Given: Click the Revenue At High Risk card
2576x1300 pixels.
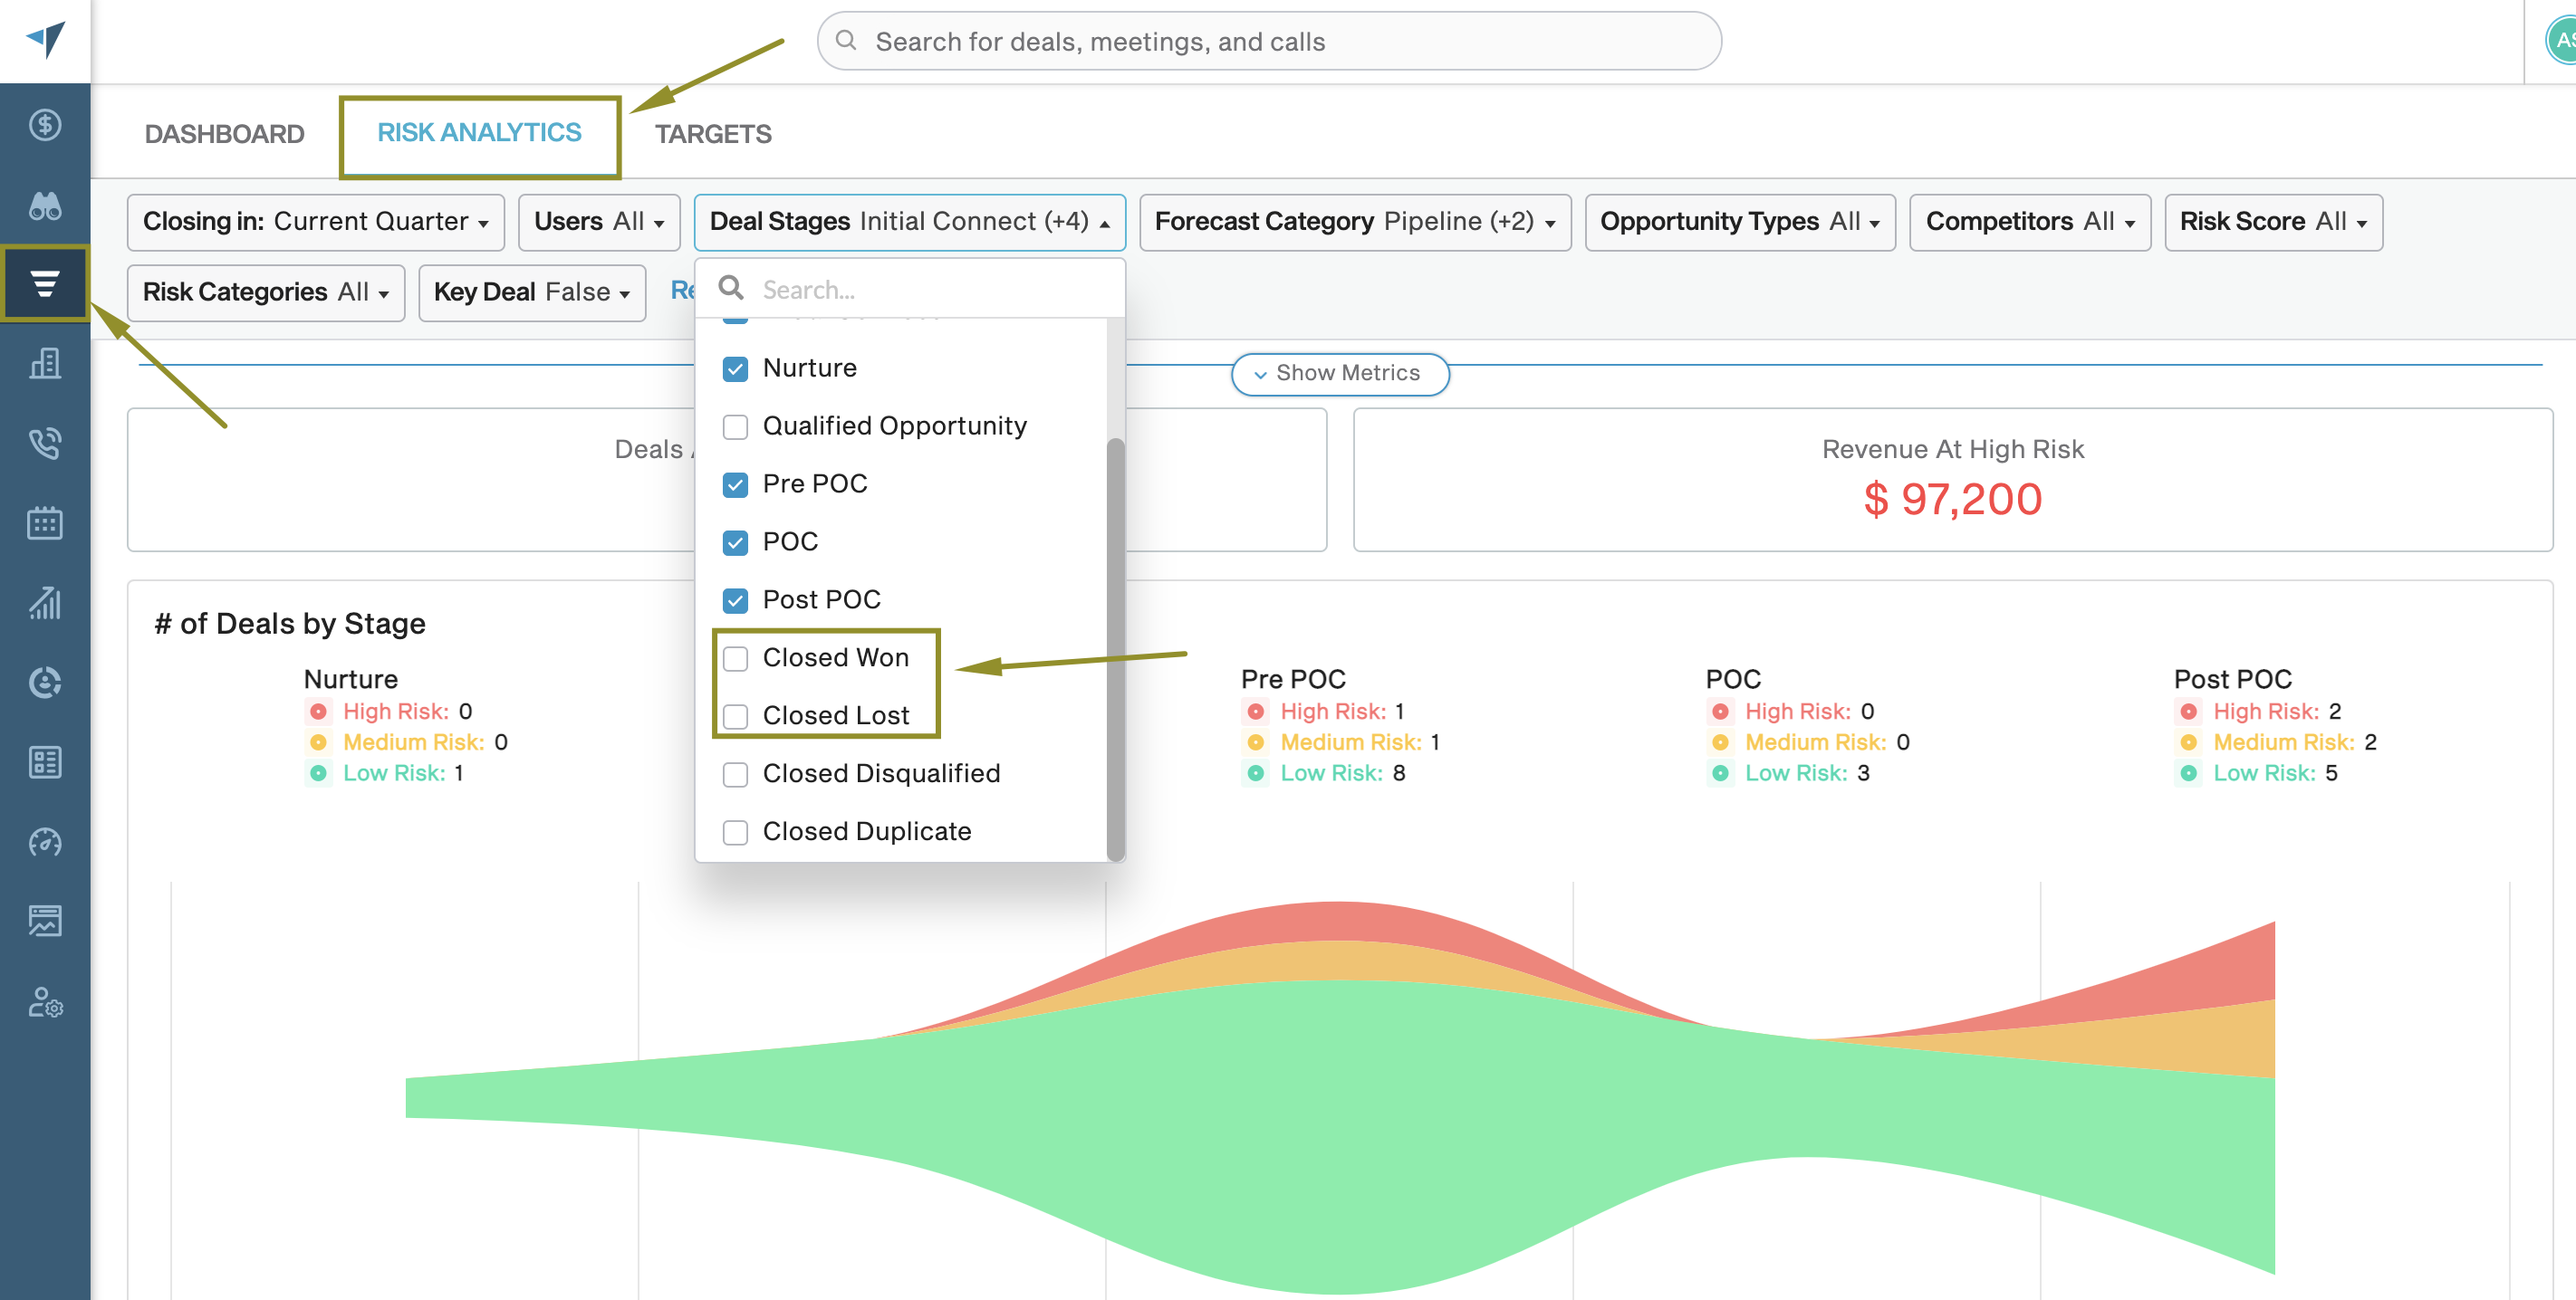Looking at the screenshot, I should click(x=1952, y=480).
